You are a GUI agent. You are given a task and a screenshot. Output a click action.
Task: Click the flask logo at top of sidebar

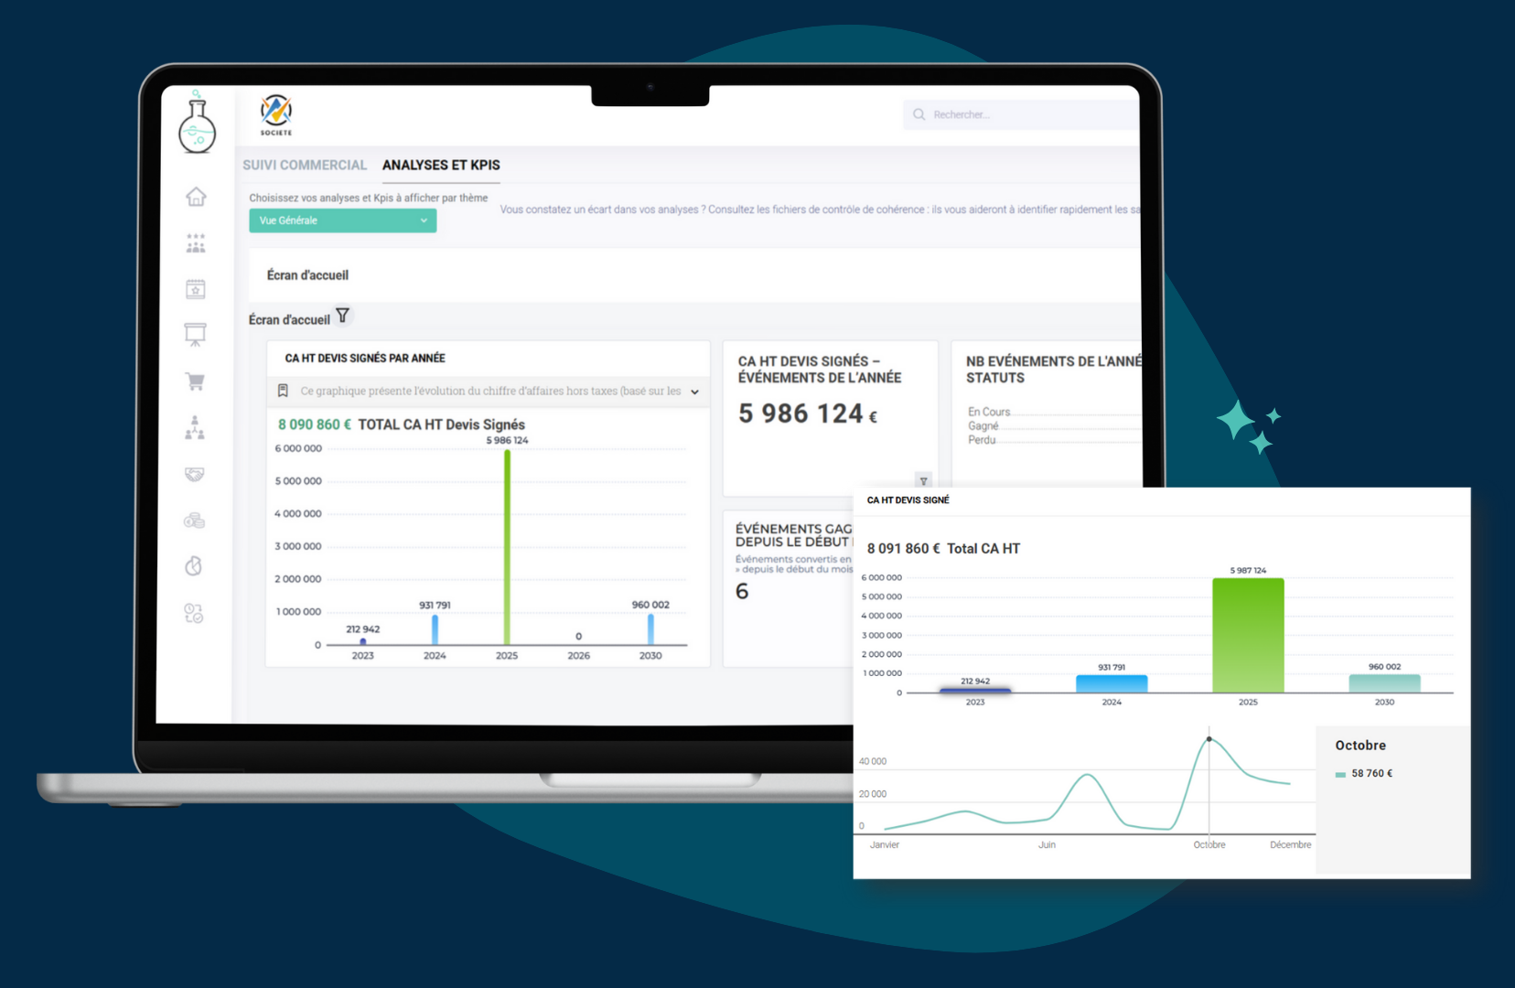pyautogui.click(x=197, y=123)
